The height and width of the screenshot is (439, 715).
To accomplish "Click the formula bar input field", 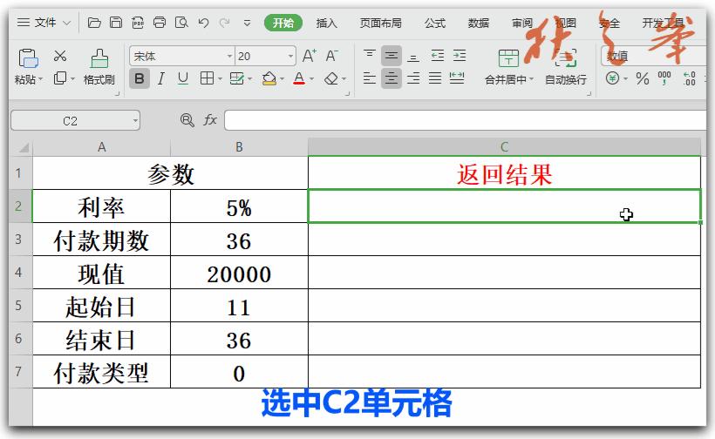I will 465,121.
